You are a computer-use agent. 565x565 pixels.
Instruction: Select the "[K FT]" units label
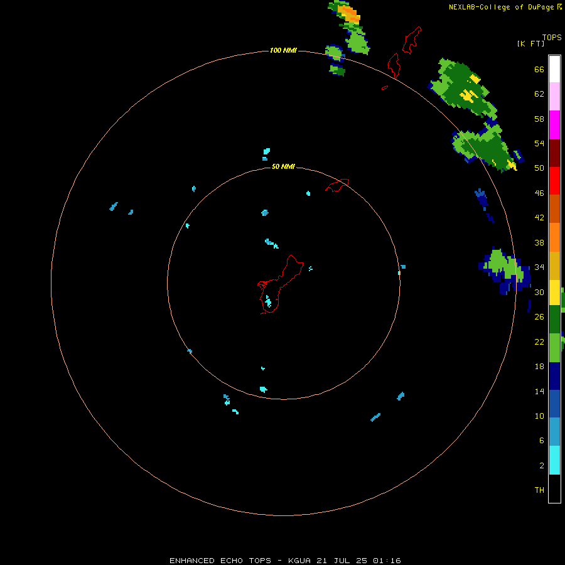pyautogui.click(x=530, y=43)
